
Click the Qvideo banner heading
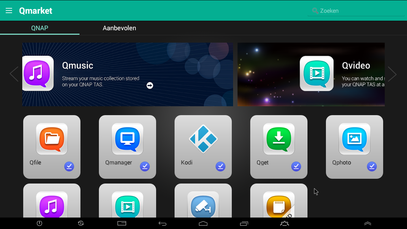356,66
